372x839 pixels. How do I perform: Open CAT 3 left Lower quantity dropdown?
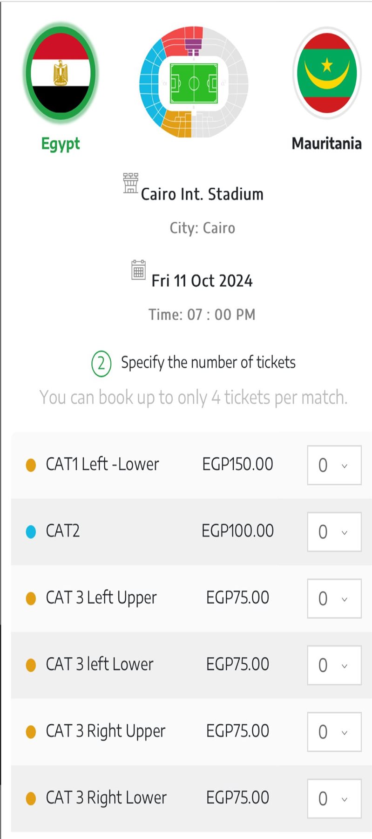pyautogui.click(x=334, y=665)
